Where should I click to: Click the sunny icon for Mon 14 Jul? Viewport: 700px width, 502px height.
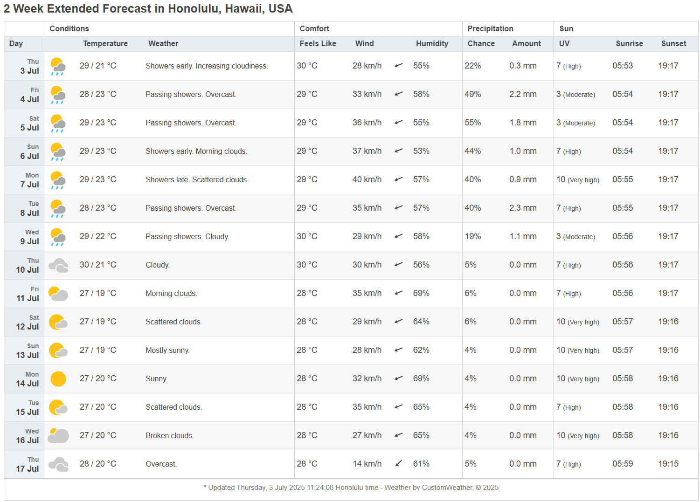coord(58,379)
